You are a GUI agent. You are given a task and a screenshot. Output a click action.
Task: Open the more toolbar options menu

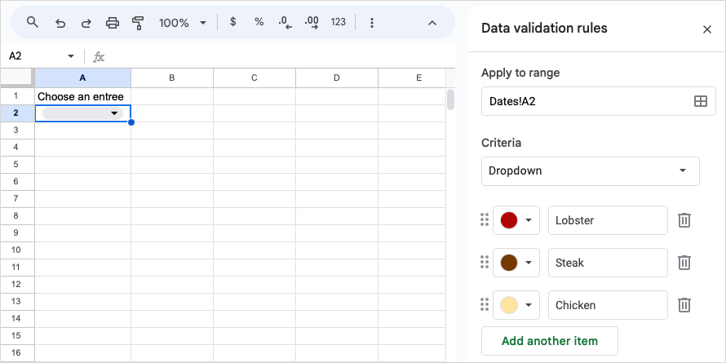(x=372, y=23)
